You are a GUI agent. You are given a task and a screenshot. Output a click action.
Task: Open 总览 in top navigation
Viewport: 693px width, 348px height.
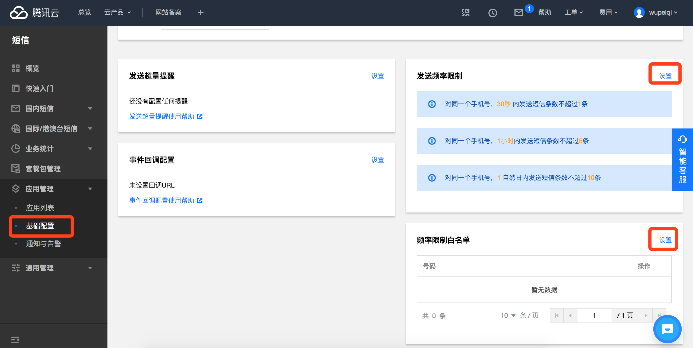tap(85, 12)
